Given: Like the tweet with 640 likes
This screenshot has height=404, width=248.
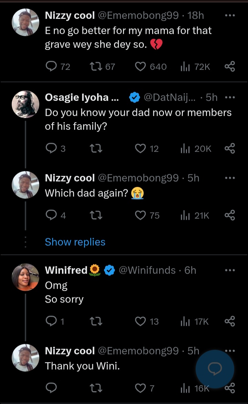Looking at the screenshot, I should click(x=140, y=66).
